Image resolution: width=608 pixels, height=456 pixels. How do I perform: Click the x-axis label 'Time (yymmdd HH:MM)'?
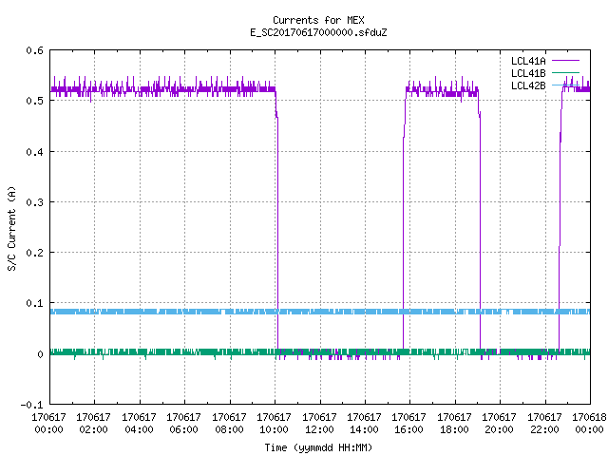point(318,447)
